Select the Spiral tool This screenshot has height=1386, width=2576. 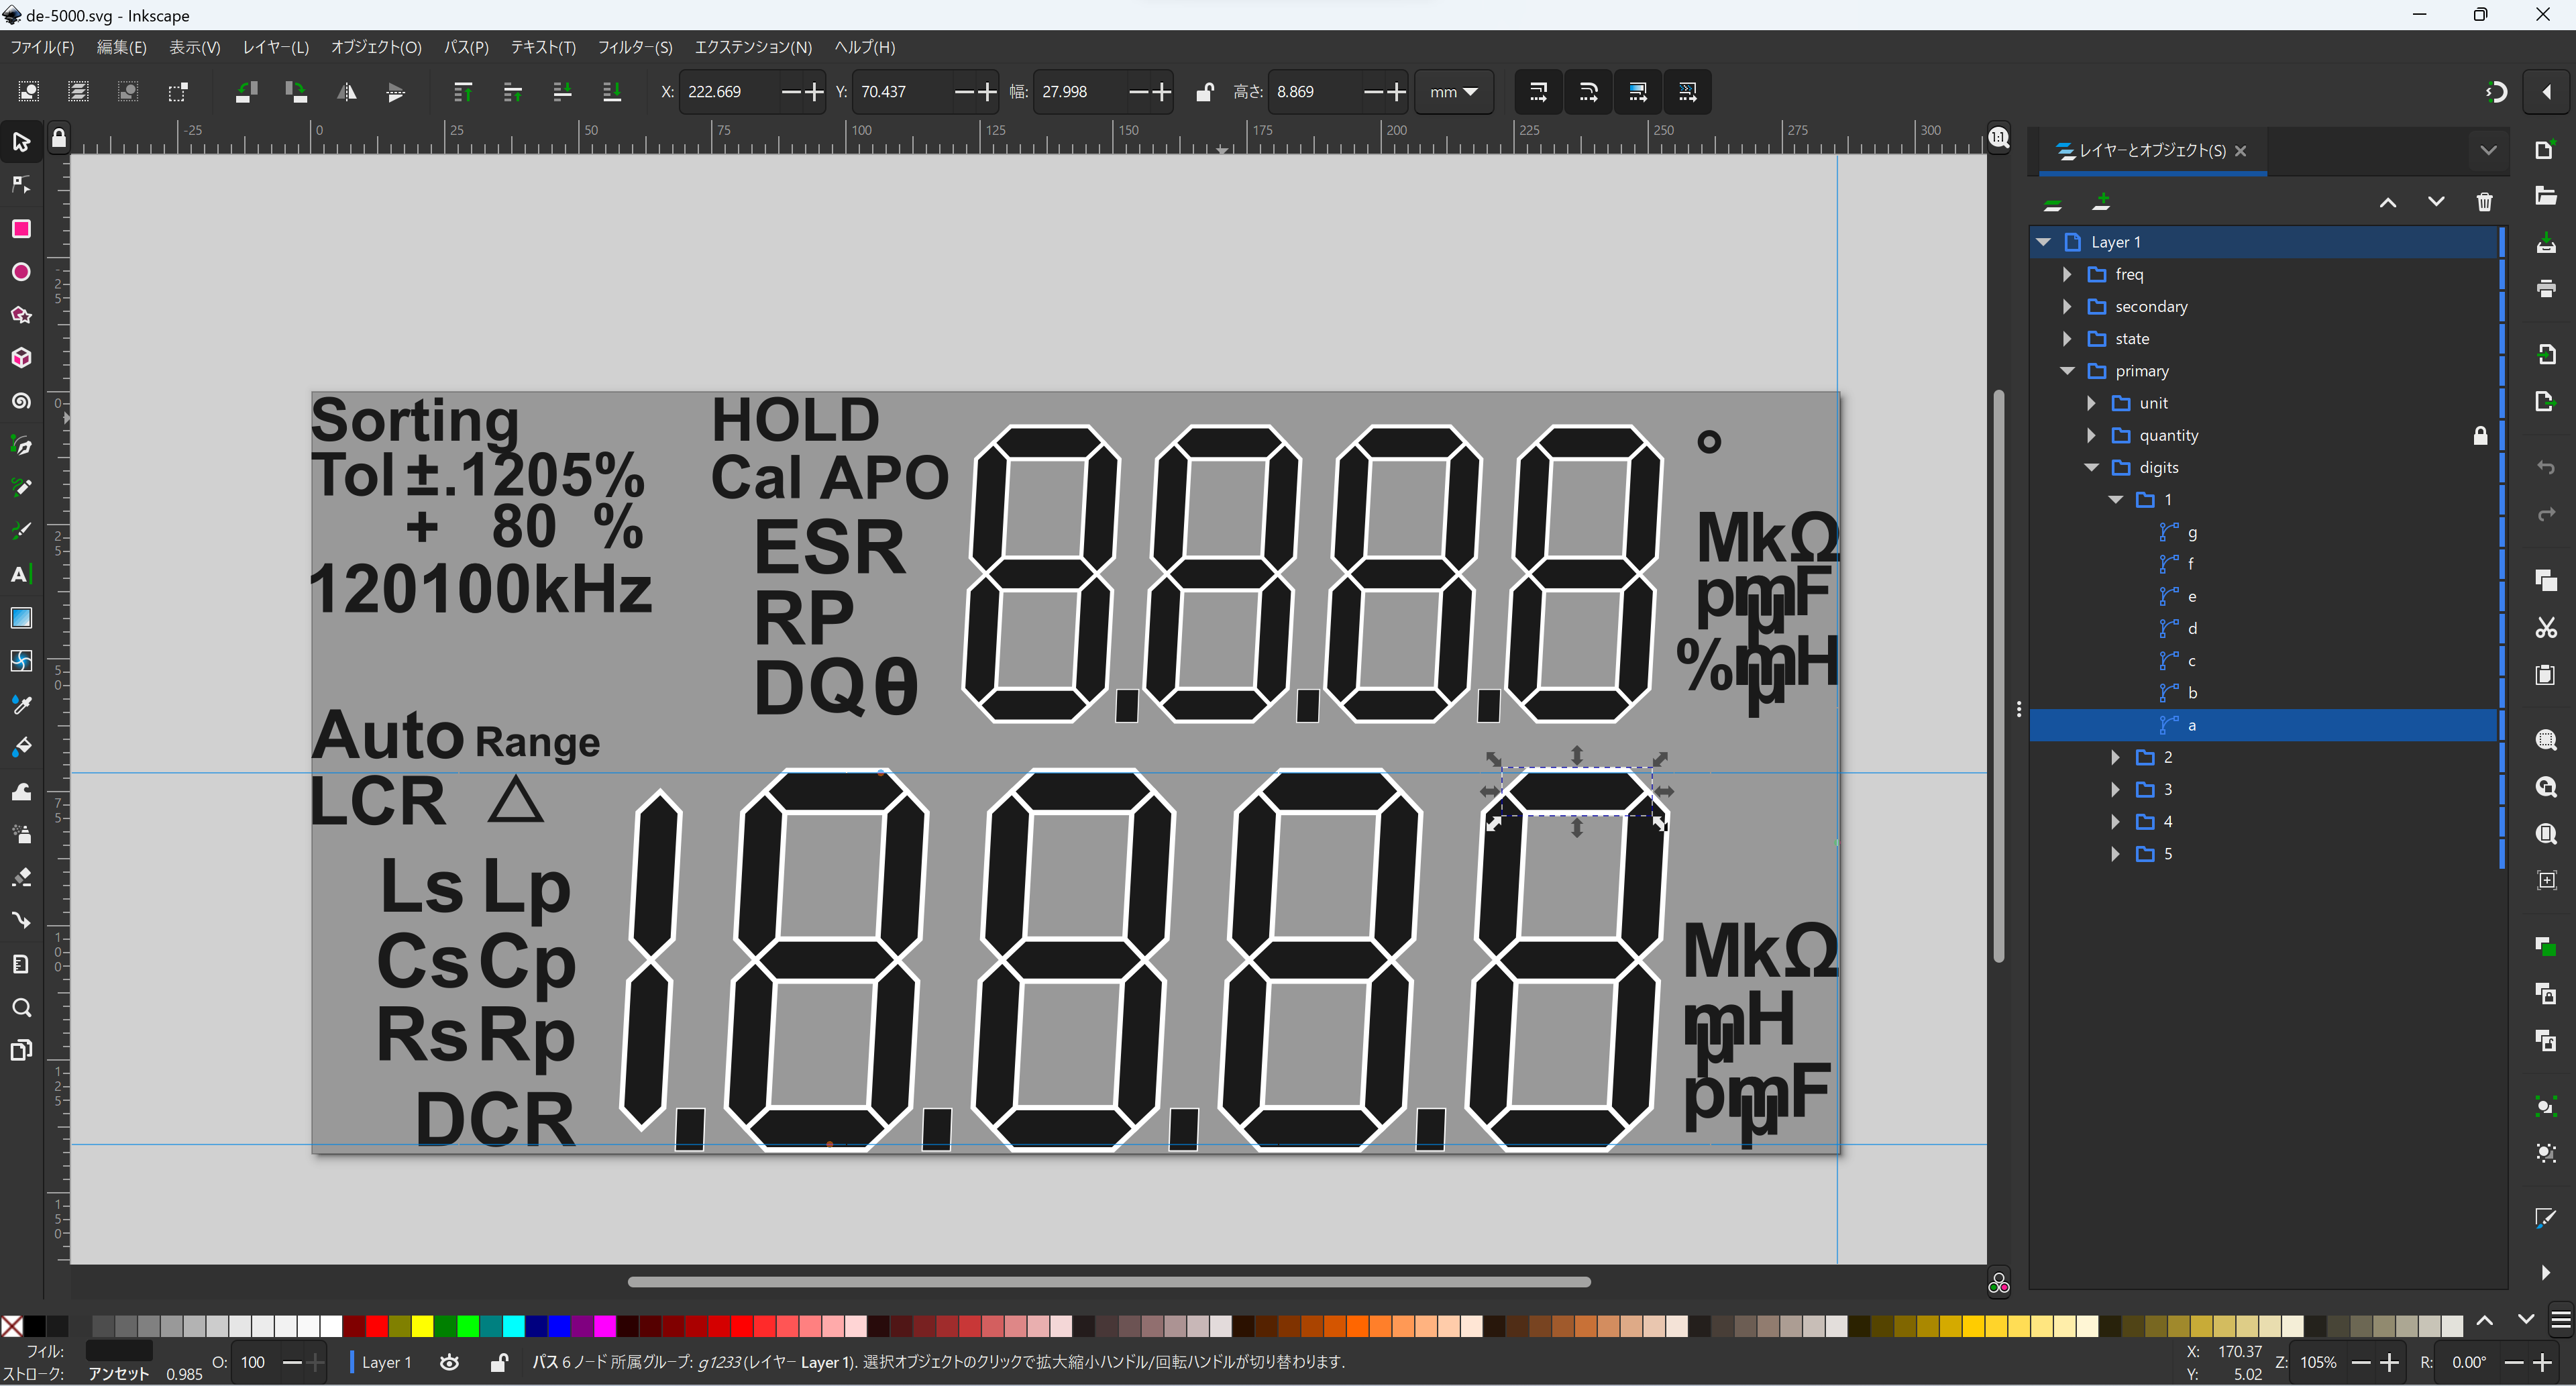point(20,401)
